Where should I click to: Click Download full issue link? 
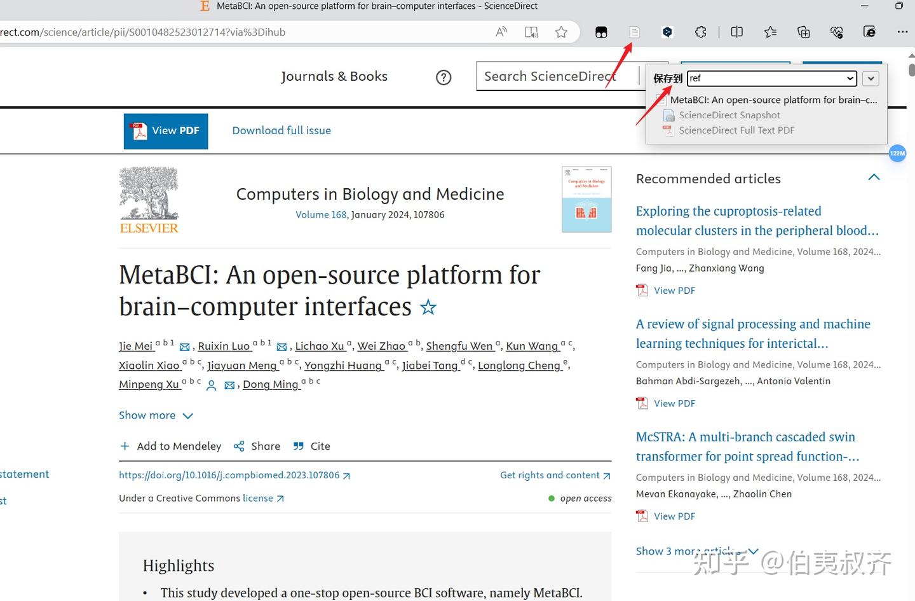click(x=281, y=130)
